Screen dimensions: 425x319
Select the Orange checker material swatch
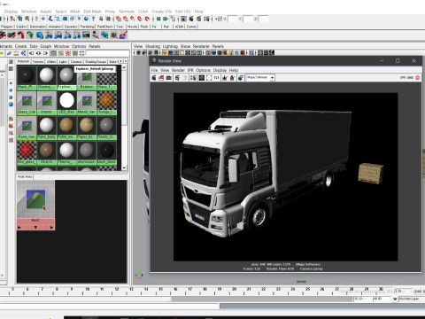(x=106, y=103)
